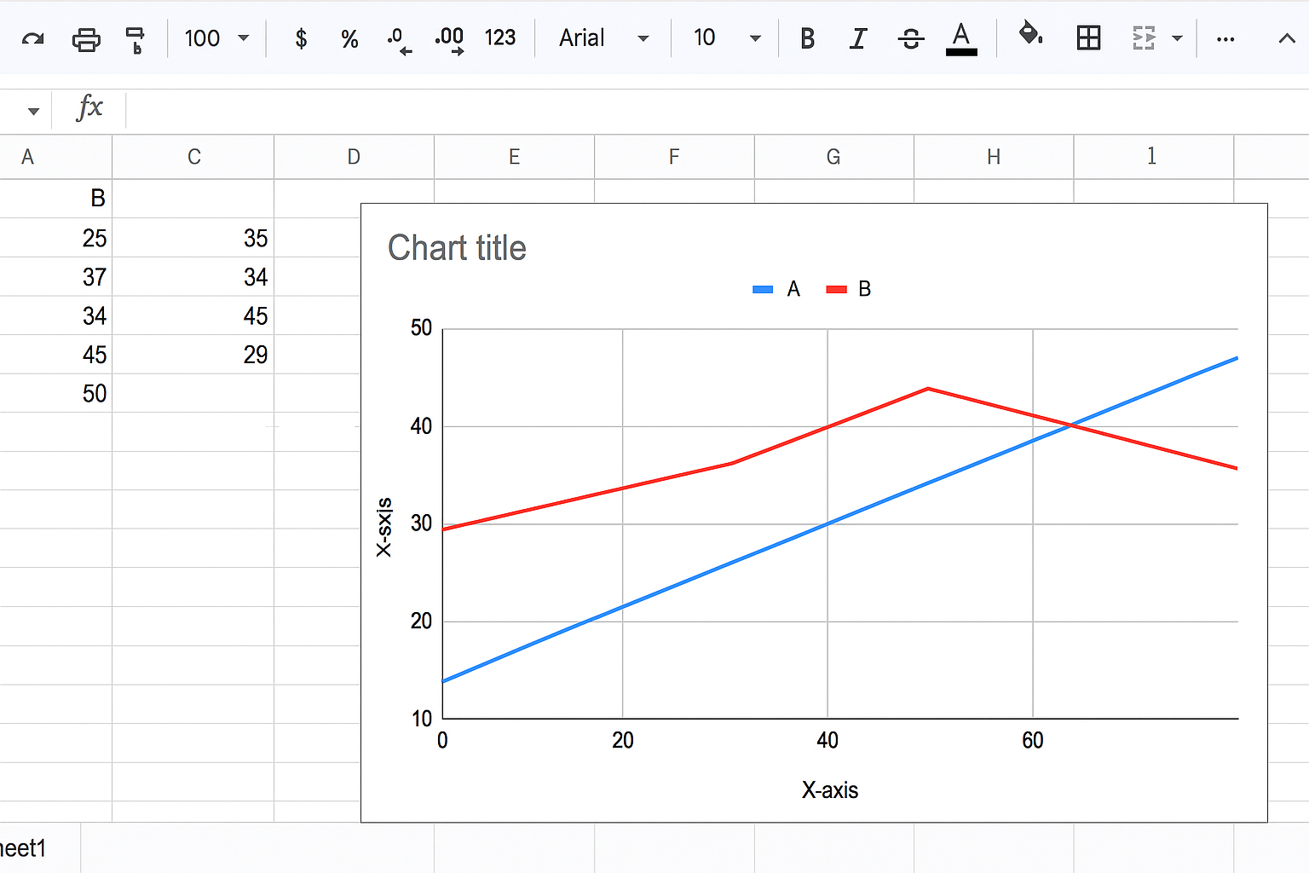Collapse the toolbar with chevron up
This screenshot has height=873, width=1309.
point(1287,38)
